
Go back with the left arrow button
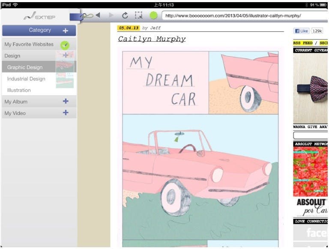pyautogui.click(x=98, y=15)
